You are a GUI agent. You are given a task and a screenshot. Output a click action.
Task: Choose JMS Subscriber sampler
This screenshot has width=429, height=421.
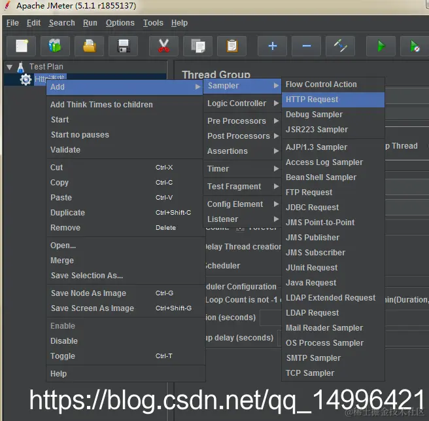tap(333, 253)
